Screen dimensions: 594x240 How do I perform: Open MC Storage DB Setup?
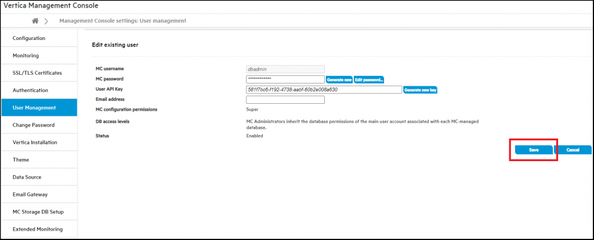point(39,212)
